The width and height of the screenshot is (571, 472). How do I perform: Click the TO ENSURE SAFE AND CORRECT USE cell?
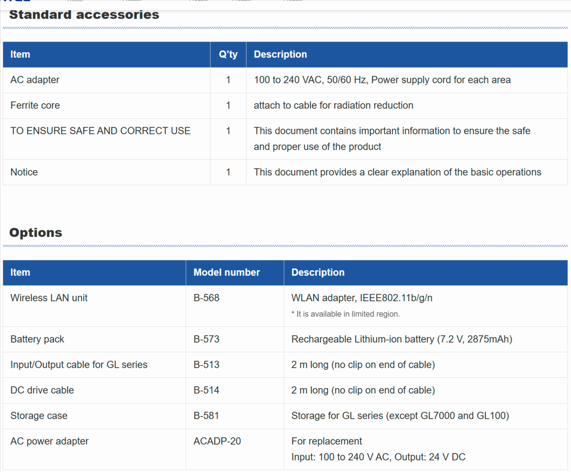(x=100, y=131)
